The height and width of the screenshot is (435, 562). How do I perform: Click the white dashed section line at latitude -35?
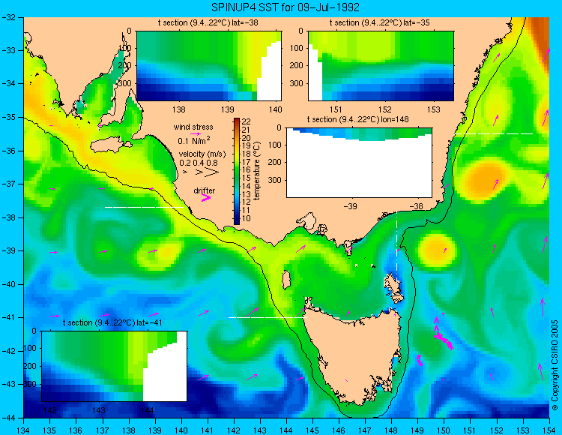(x=494, y=133)
